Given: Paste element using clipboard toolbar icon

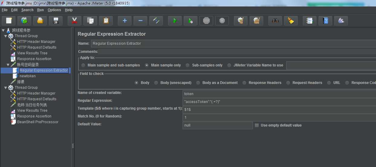Looking at the screenshot, I should [106, 21].
